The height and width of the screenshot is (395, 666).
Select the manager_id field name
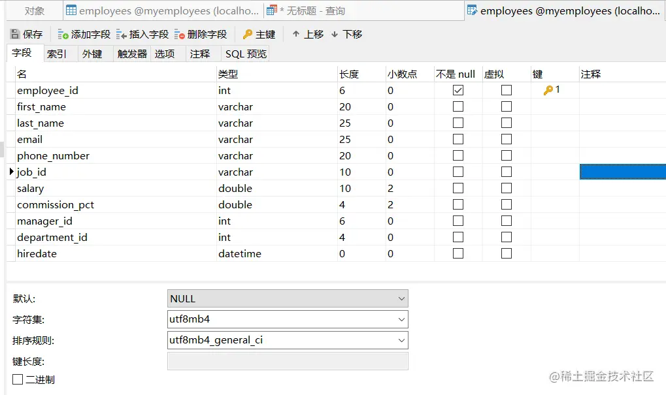(44, 221)
